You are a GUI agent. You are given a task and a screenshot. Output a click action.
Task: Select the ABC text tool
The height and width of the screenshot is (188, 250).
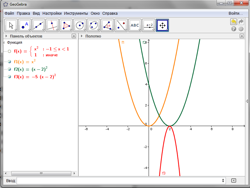(135, 25)
